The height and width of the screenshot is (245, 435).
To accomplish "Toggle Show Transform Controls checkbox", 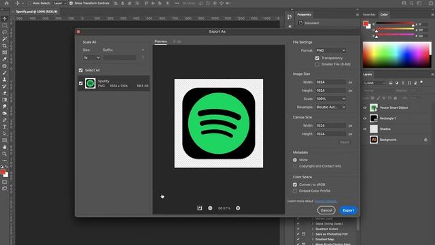I will 71,3.
